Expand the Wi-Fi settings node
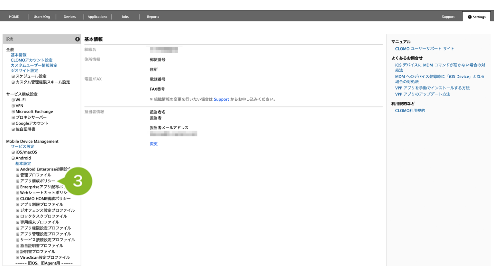The image size is (494, 278). (13, 100)
